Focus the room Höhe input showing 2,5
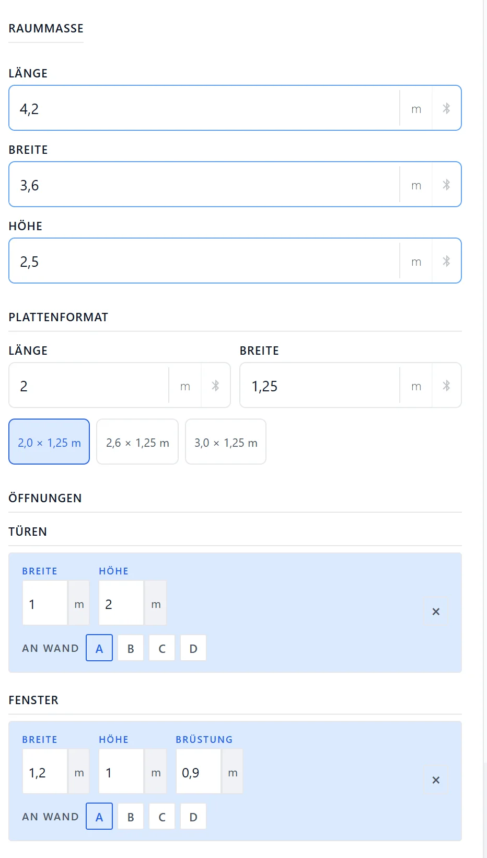Image resolution: width=487 pixels, height=858 pixels. (x=204, y=261)
